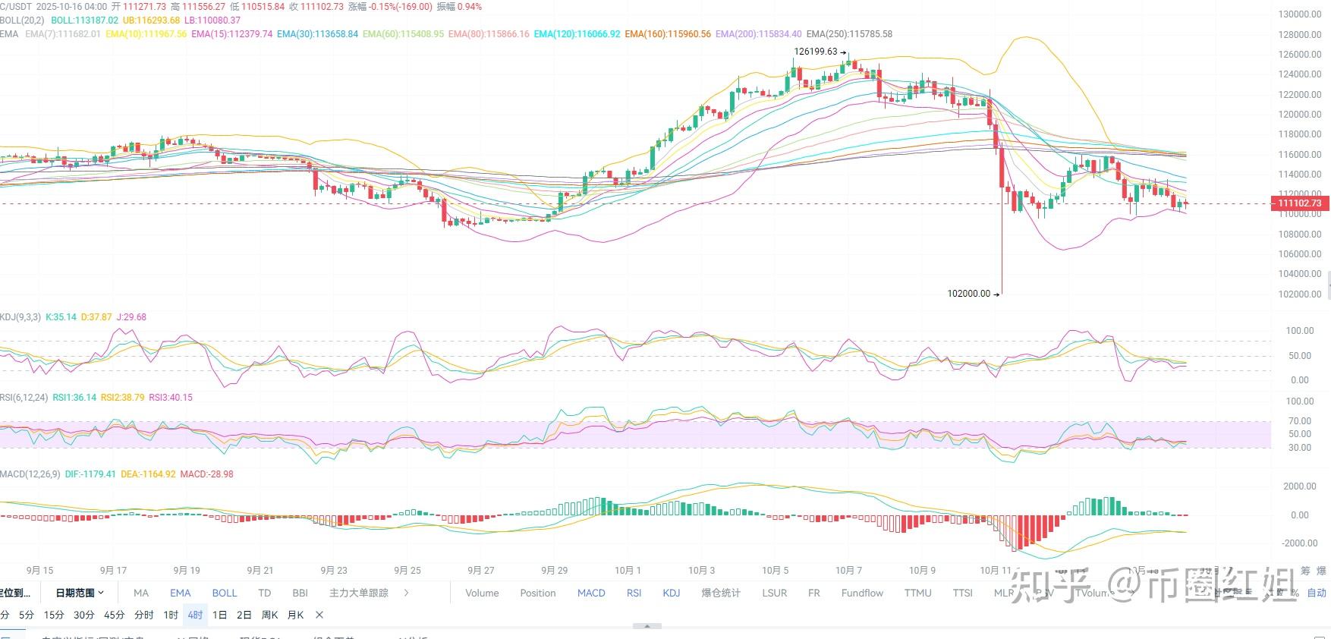Click the 自动 auto-scale button

click(1317, 593)
